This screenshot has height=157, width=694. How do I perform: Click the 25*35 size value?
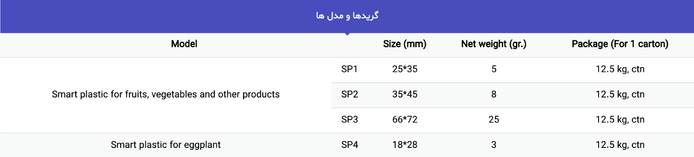(x=405, y=69)
